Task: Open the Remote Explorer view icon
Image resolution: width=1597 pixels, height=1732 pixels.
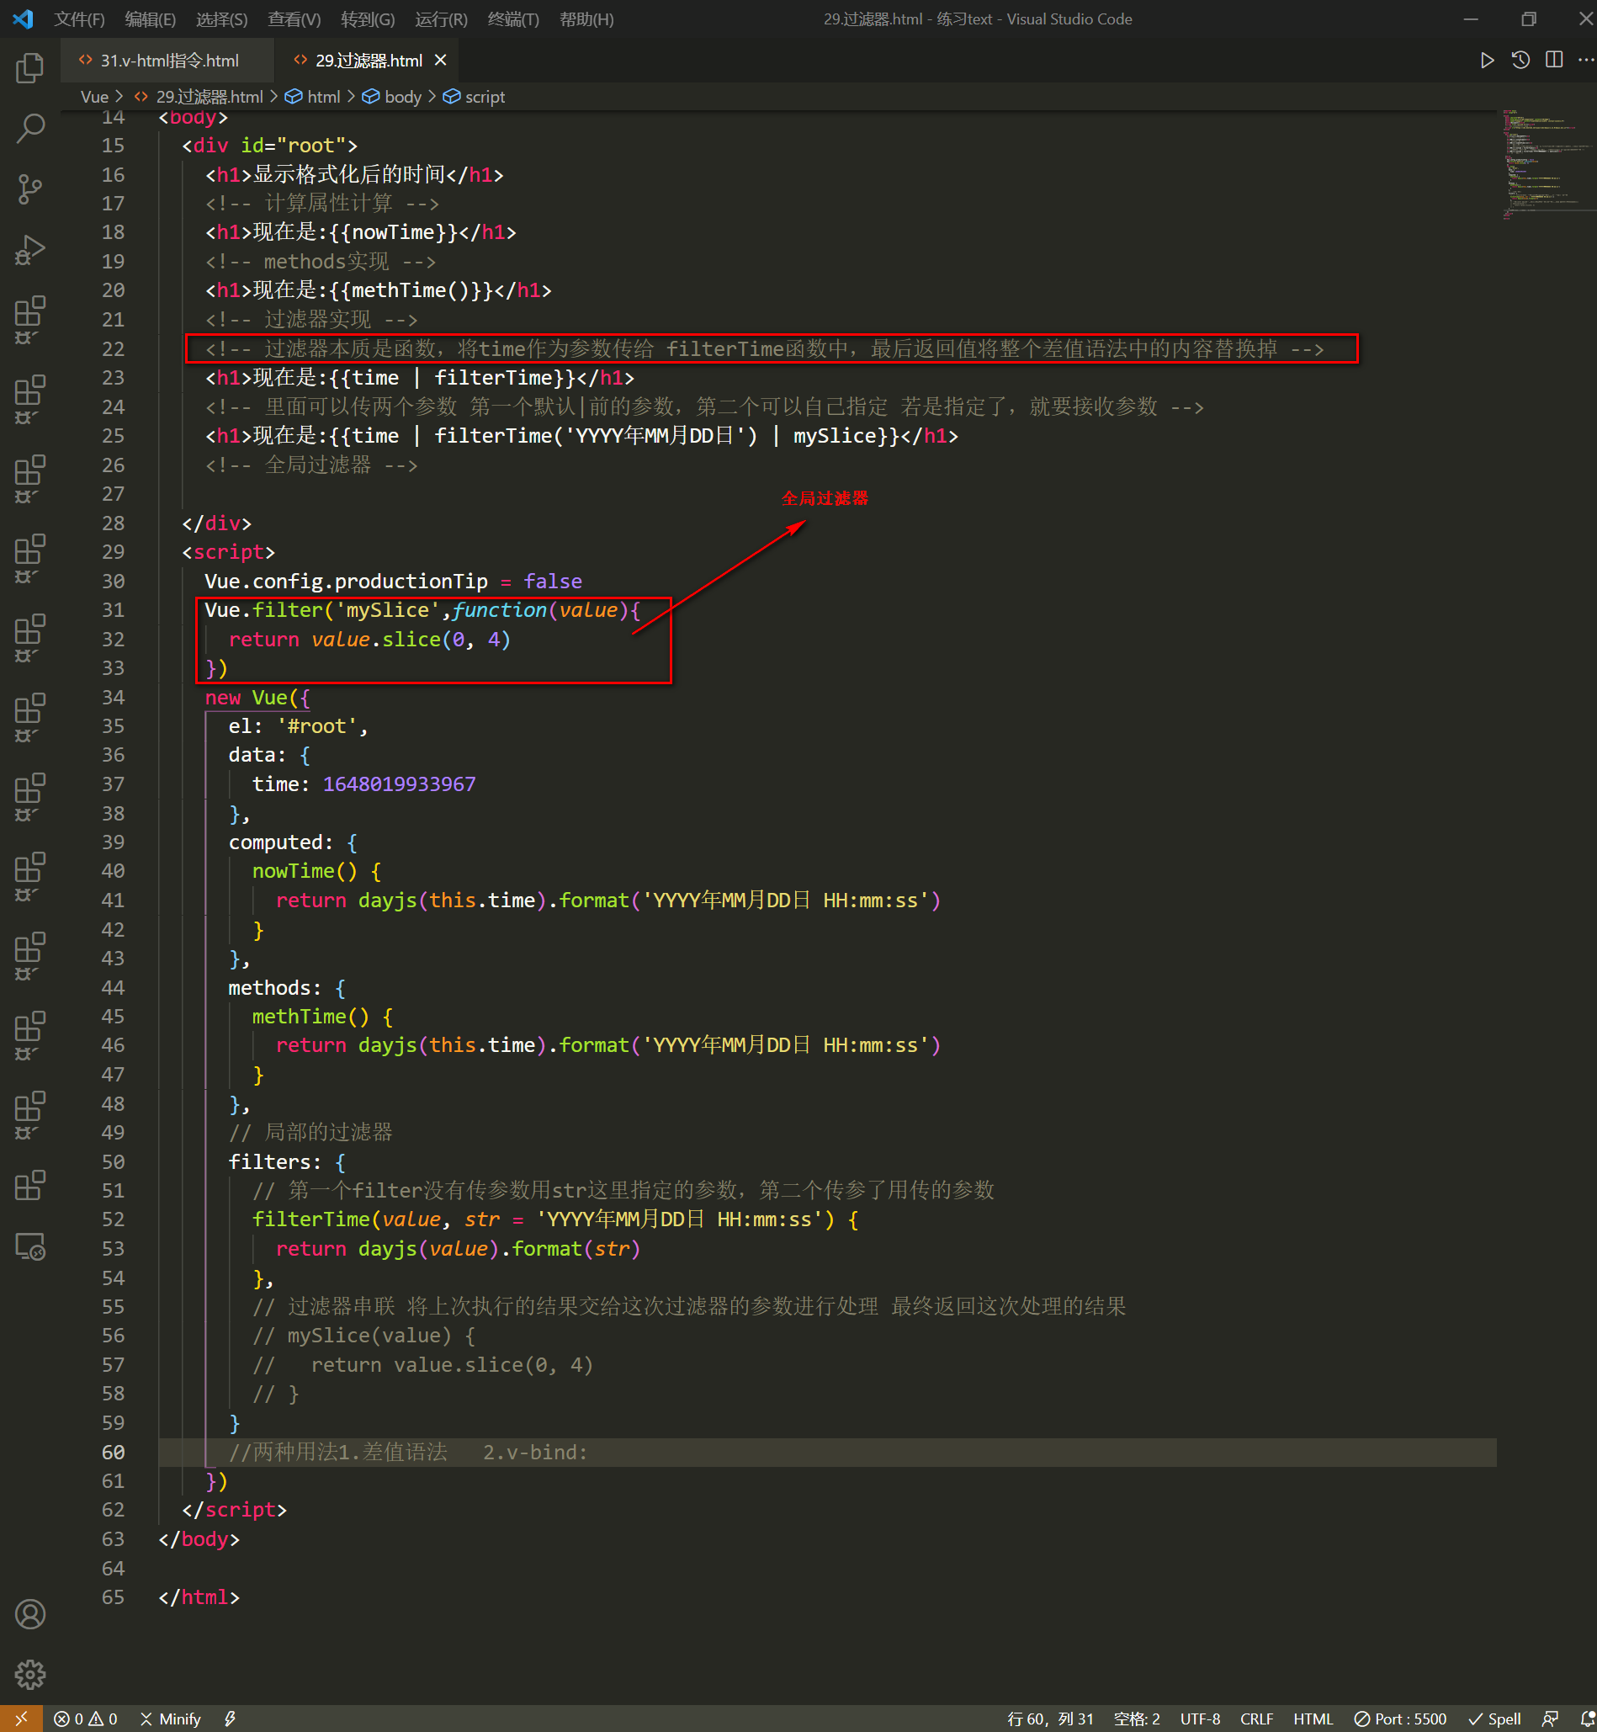Action: coord(30,1246)
